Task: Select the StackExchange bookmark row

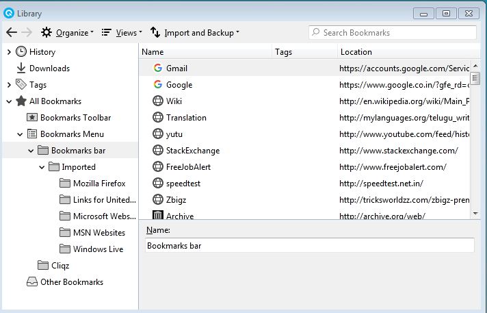Action: (x=304, y=150)
